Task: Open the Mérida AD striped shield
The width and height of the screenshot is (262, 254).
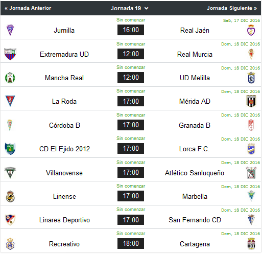Action: click(251, 101)
